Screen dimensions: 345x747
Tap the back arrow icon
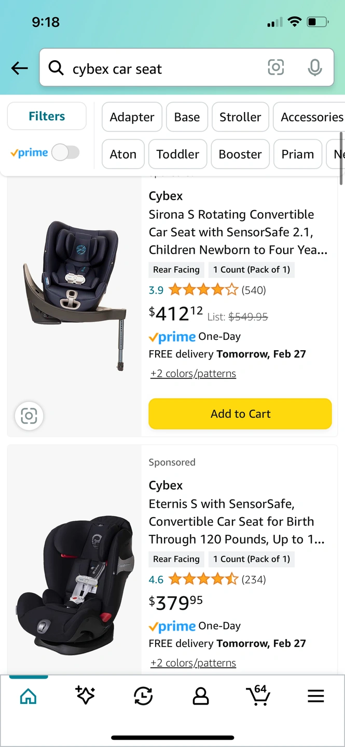click(20, 68)
